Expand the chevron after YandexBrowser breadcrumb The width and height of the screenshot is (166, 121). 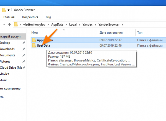click(122, 25)
